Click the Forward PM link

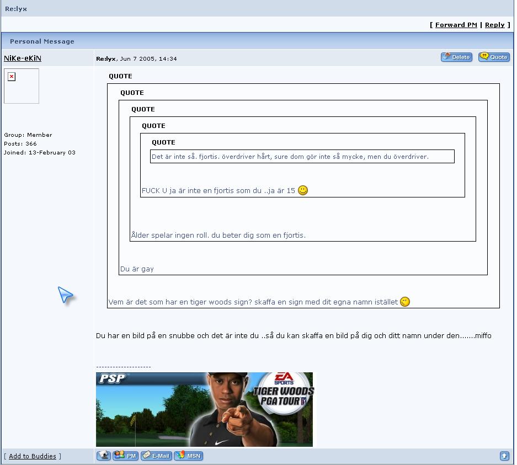tap(456, 25)
